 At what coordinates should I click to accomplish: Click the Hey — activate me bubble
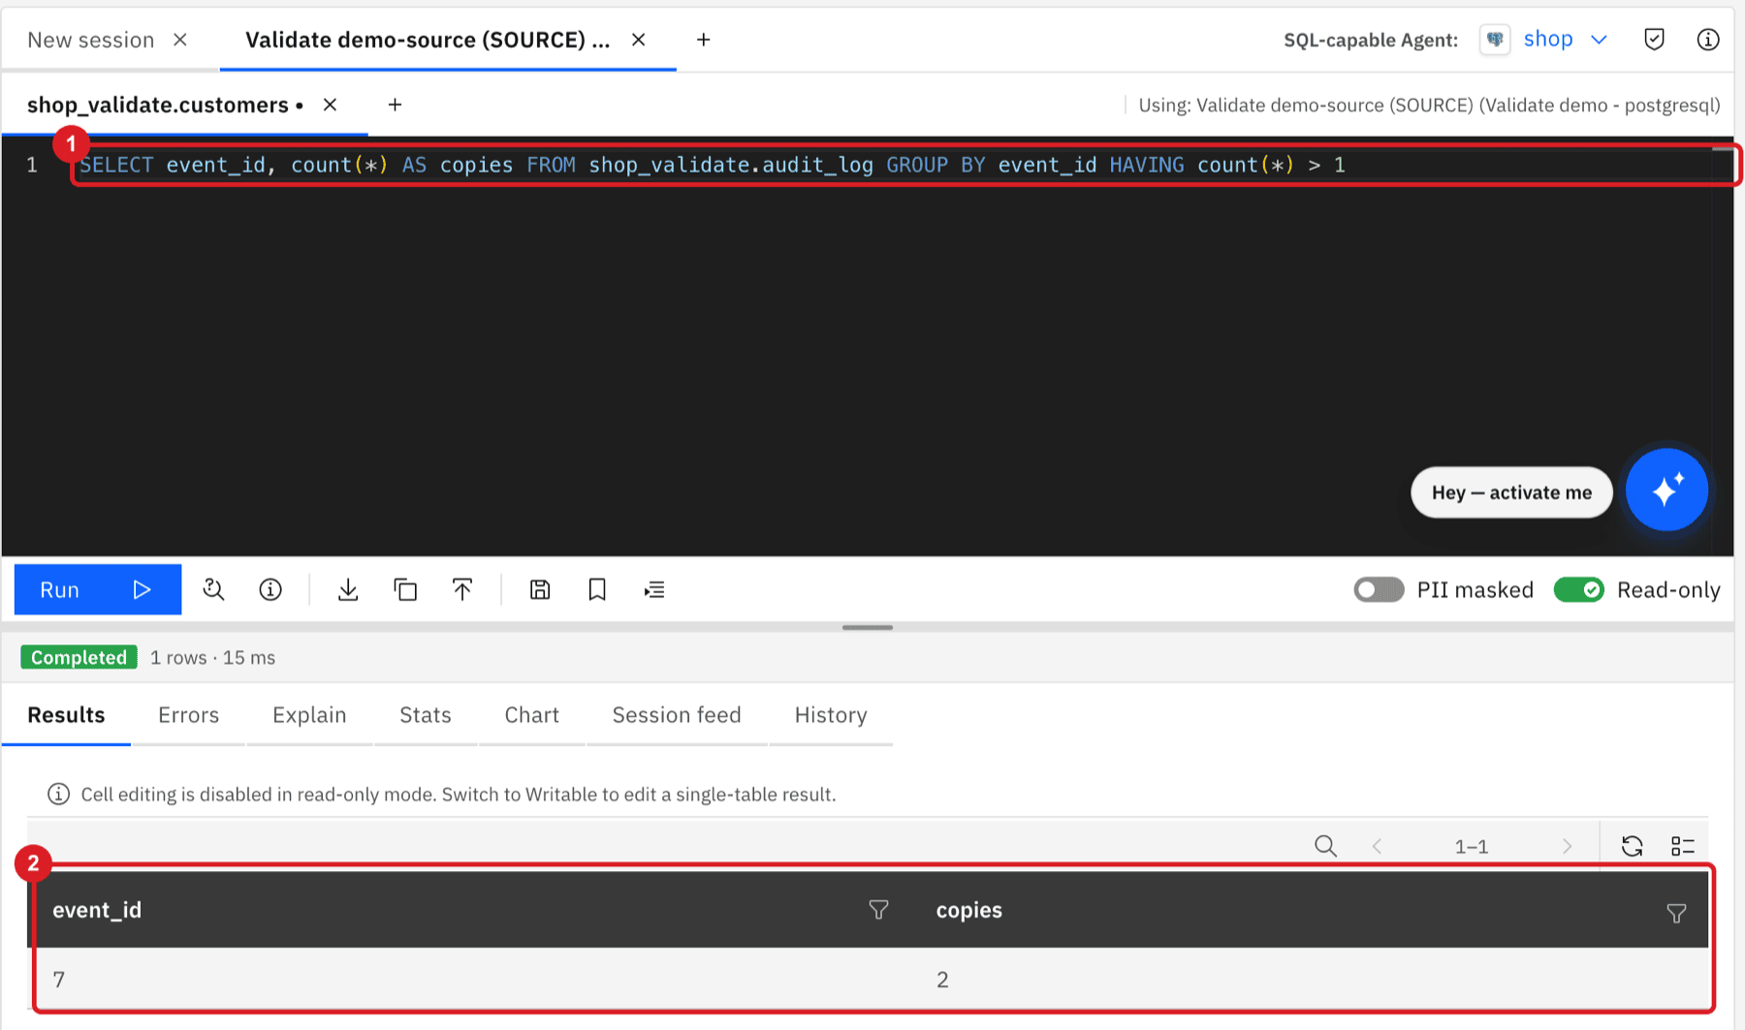[x=1511, y=492]
